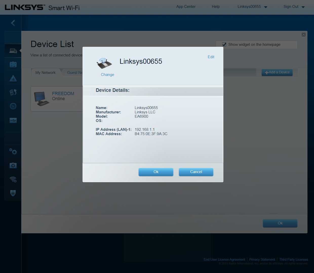Viewport: 314px width, 273px height.
Task: Open the Privacy Statement link
Action: 262,260
